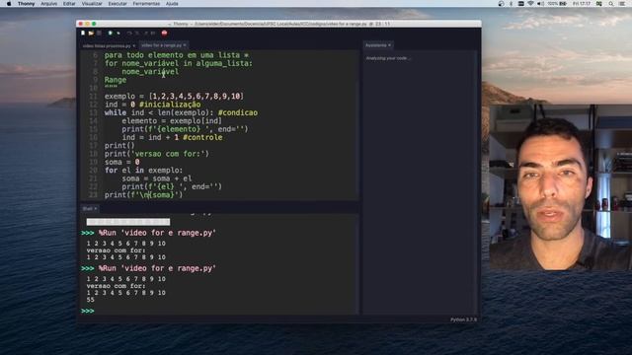This screenshot has width=632, height=355.
Task: Open Spotlight search in the menu bar
Action: click(611, 4)
